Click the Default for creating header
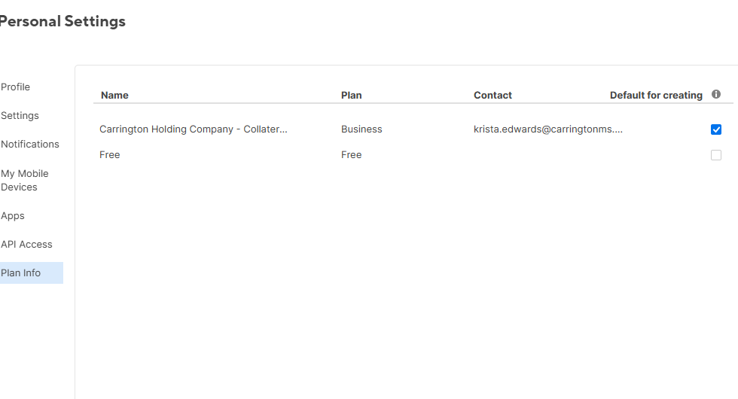The width and height of the screenshot is (738, 399). coord(655,96)
